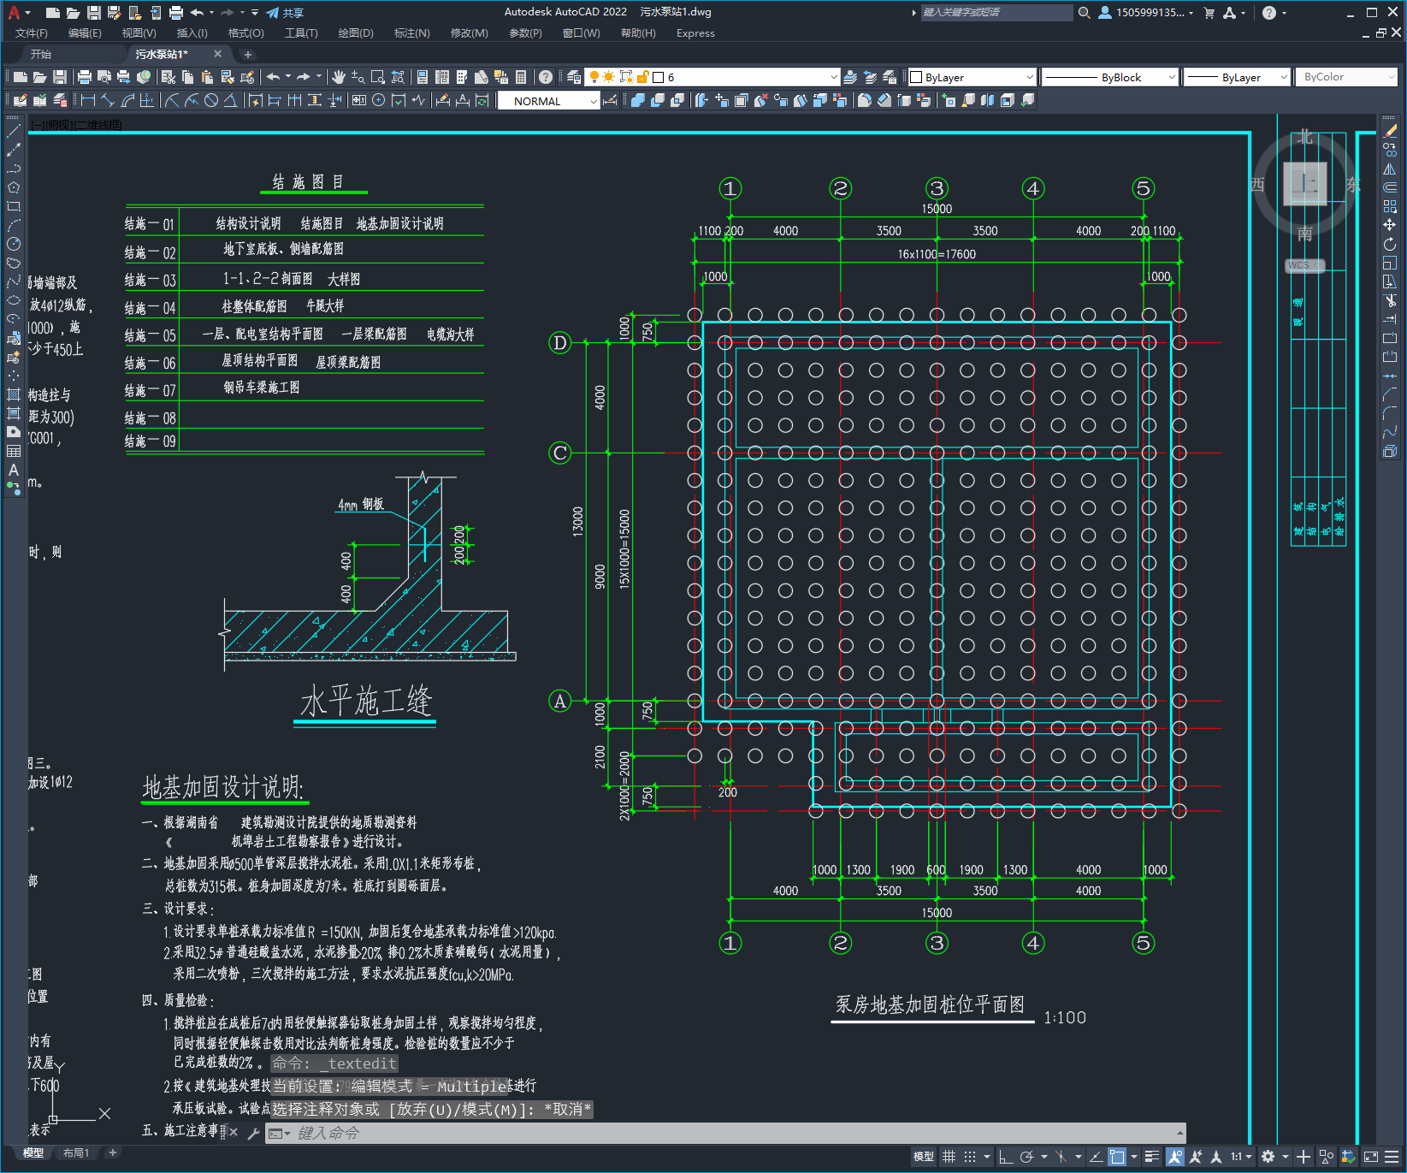
Task: Add a new drawing tab with plus button
Action: (248, 54)
